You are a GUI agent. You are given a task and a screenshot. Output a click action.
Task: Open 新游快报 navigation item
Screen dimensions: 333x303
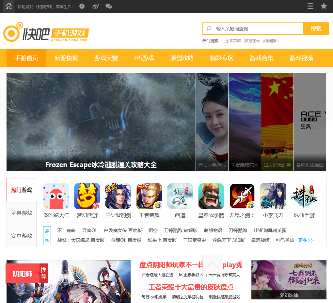(x=66, y=58)
